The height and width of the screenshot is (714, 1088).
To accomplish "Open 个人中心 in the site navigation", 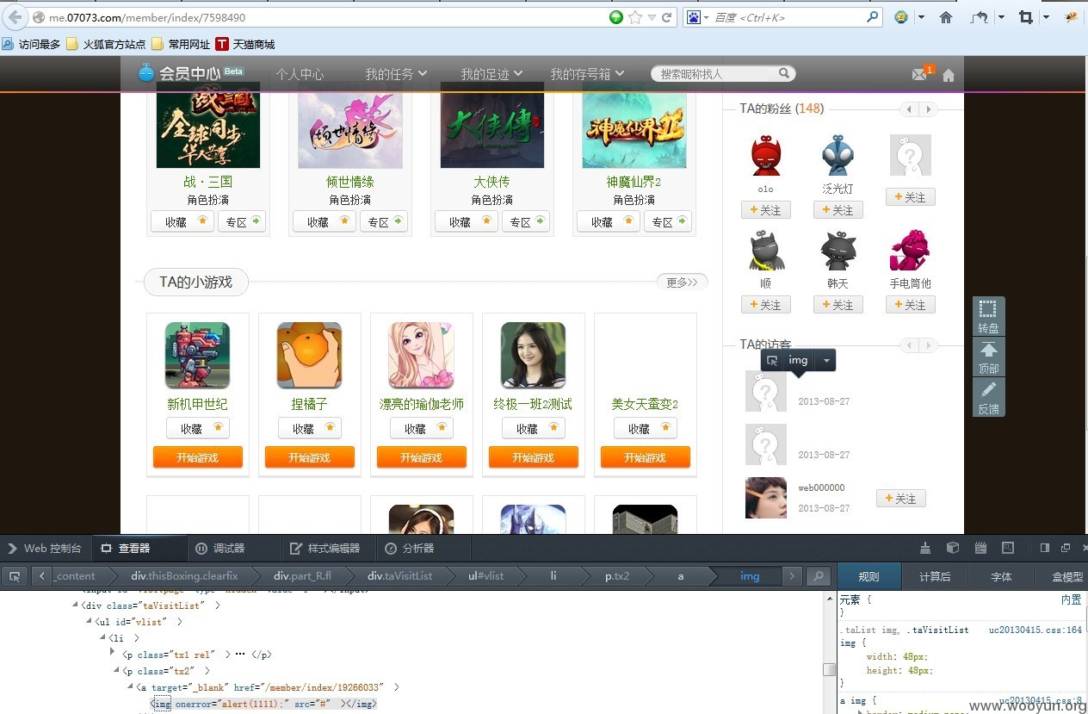I will click(300, 74).
